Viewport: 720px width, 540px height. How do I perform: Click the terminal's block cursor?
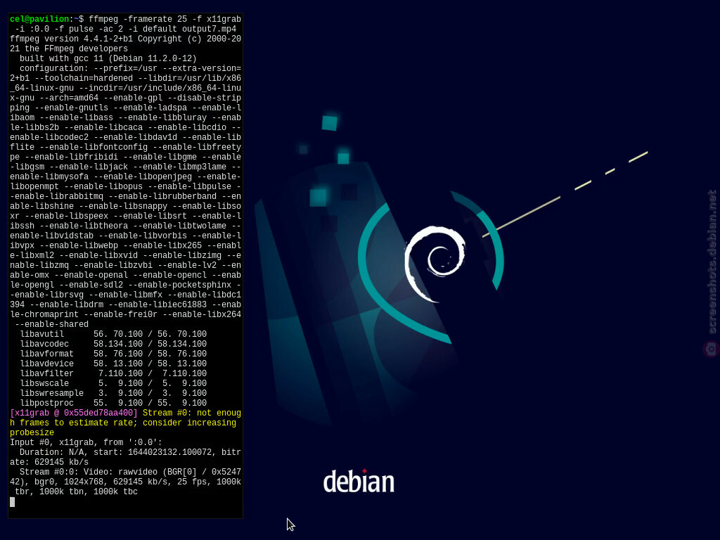point(13,502)
